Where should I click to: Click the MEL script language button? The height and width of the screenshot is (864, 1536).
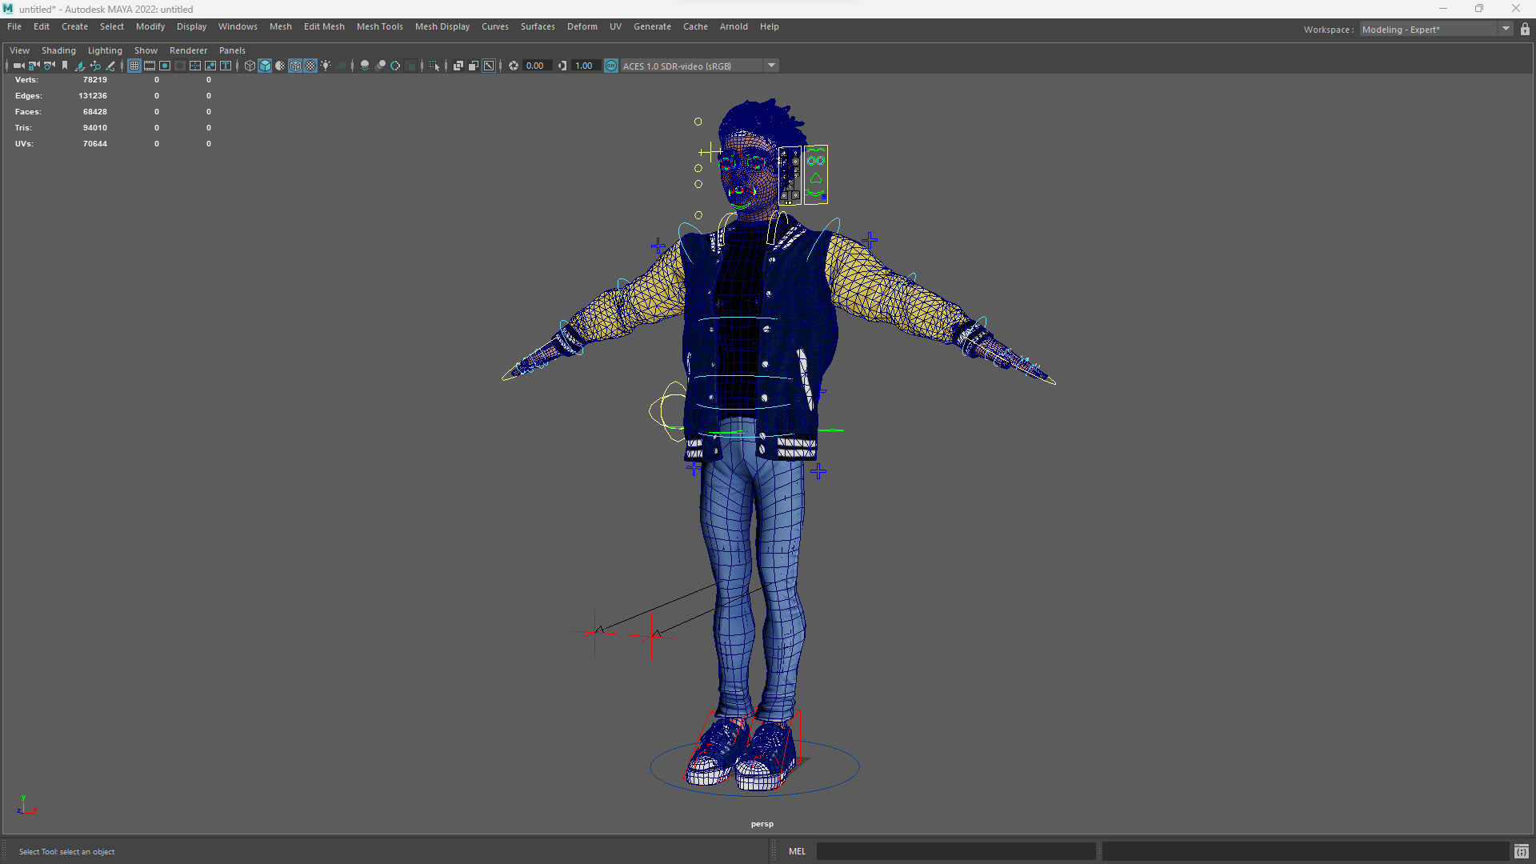click(797, 851)
